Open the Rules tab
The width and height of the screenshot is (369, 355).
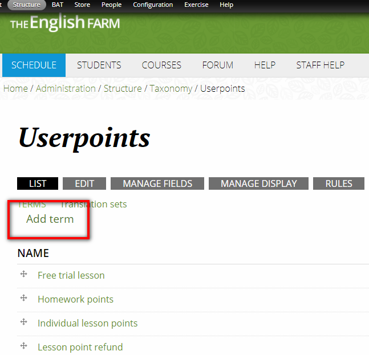tap(339, 183)
